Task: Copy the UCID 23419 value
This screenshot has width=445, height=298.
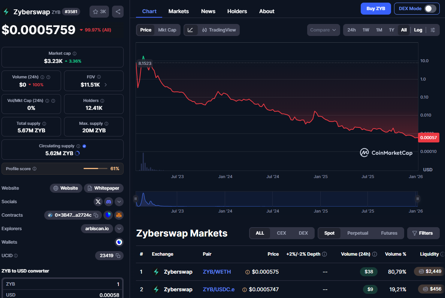Action: 118,256
